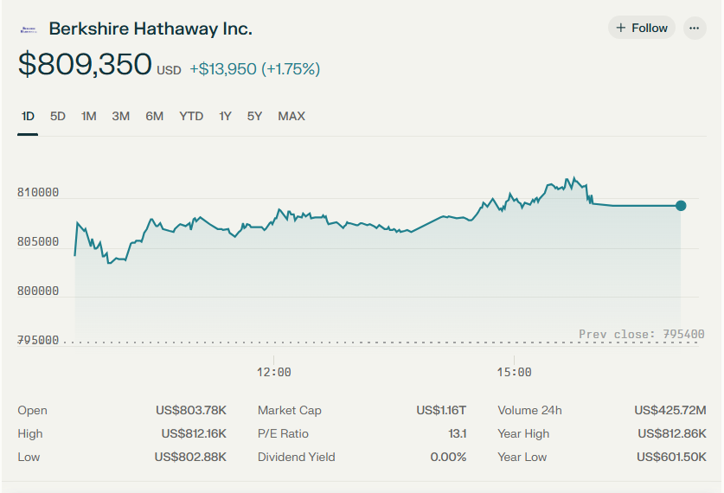724x493 pixels.
Task: Open the three-dot more options menu
Action: point(694,29)
